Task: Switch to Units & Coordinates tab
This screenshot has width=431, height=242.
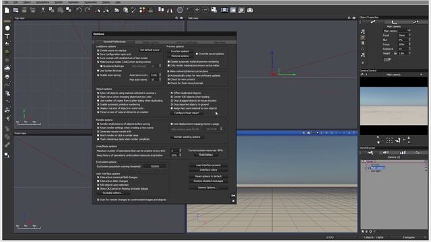Action: pos(187,42)
